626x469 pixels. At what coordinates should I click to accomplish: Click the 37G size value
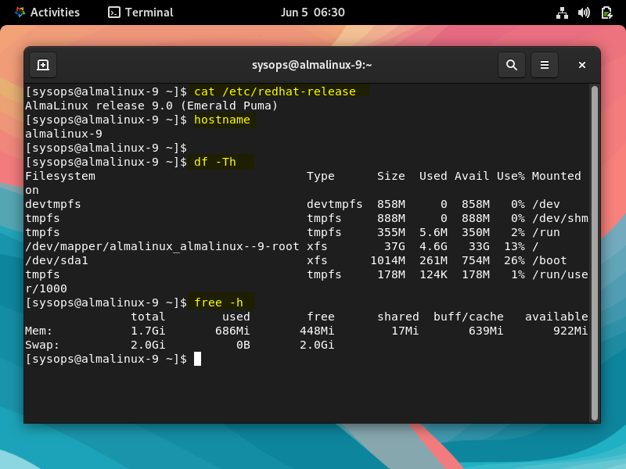coord(394,246)
